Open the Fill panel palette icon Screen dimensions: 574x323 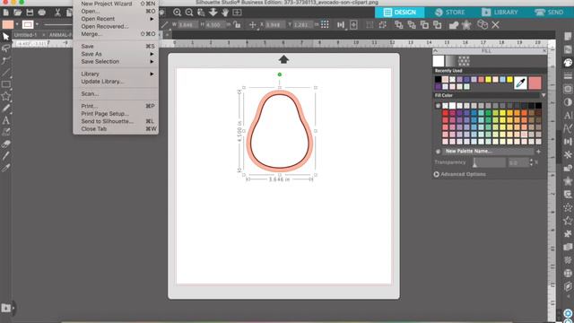(568, 63)
